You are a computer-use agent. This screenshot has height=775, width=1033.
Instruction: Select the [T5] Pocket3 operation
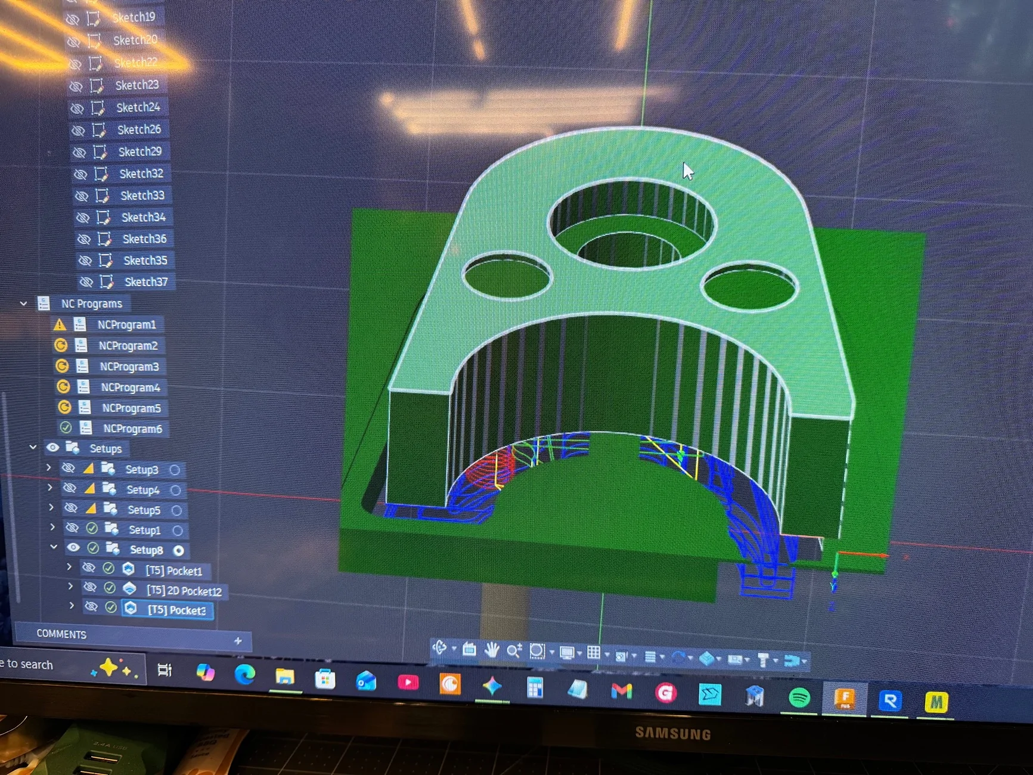[x=176, y=610]
